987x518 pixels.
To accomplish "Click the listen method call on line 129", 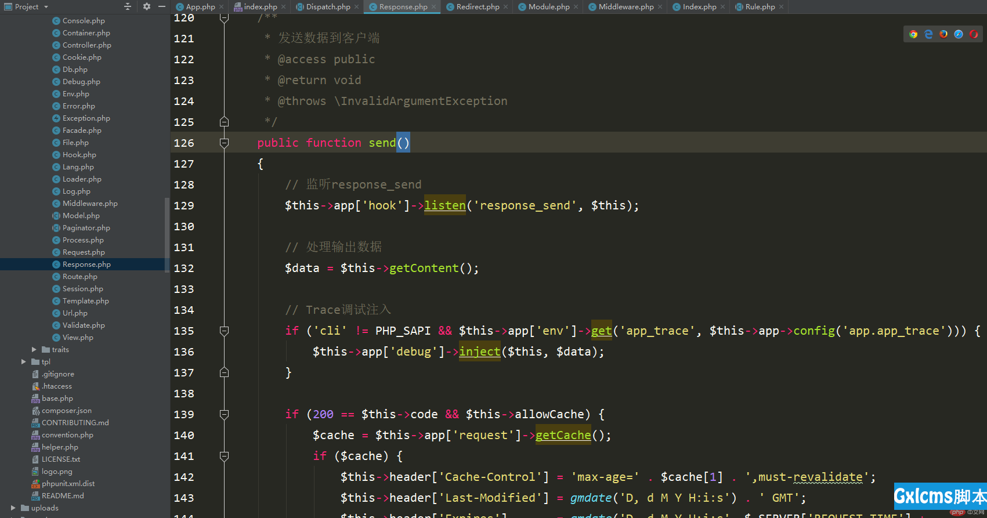I will click(x=445, y=205).
